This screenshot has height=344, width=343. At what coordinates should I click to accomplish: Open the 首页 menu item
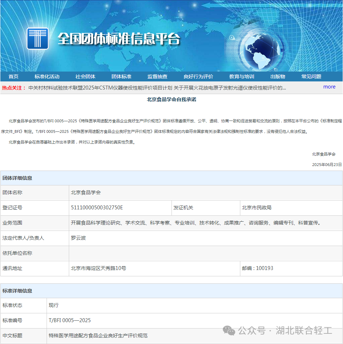coord(13,76)
